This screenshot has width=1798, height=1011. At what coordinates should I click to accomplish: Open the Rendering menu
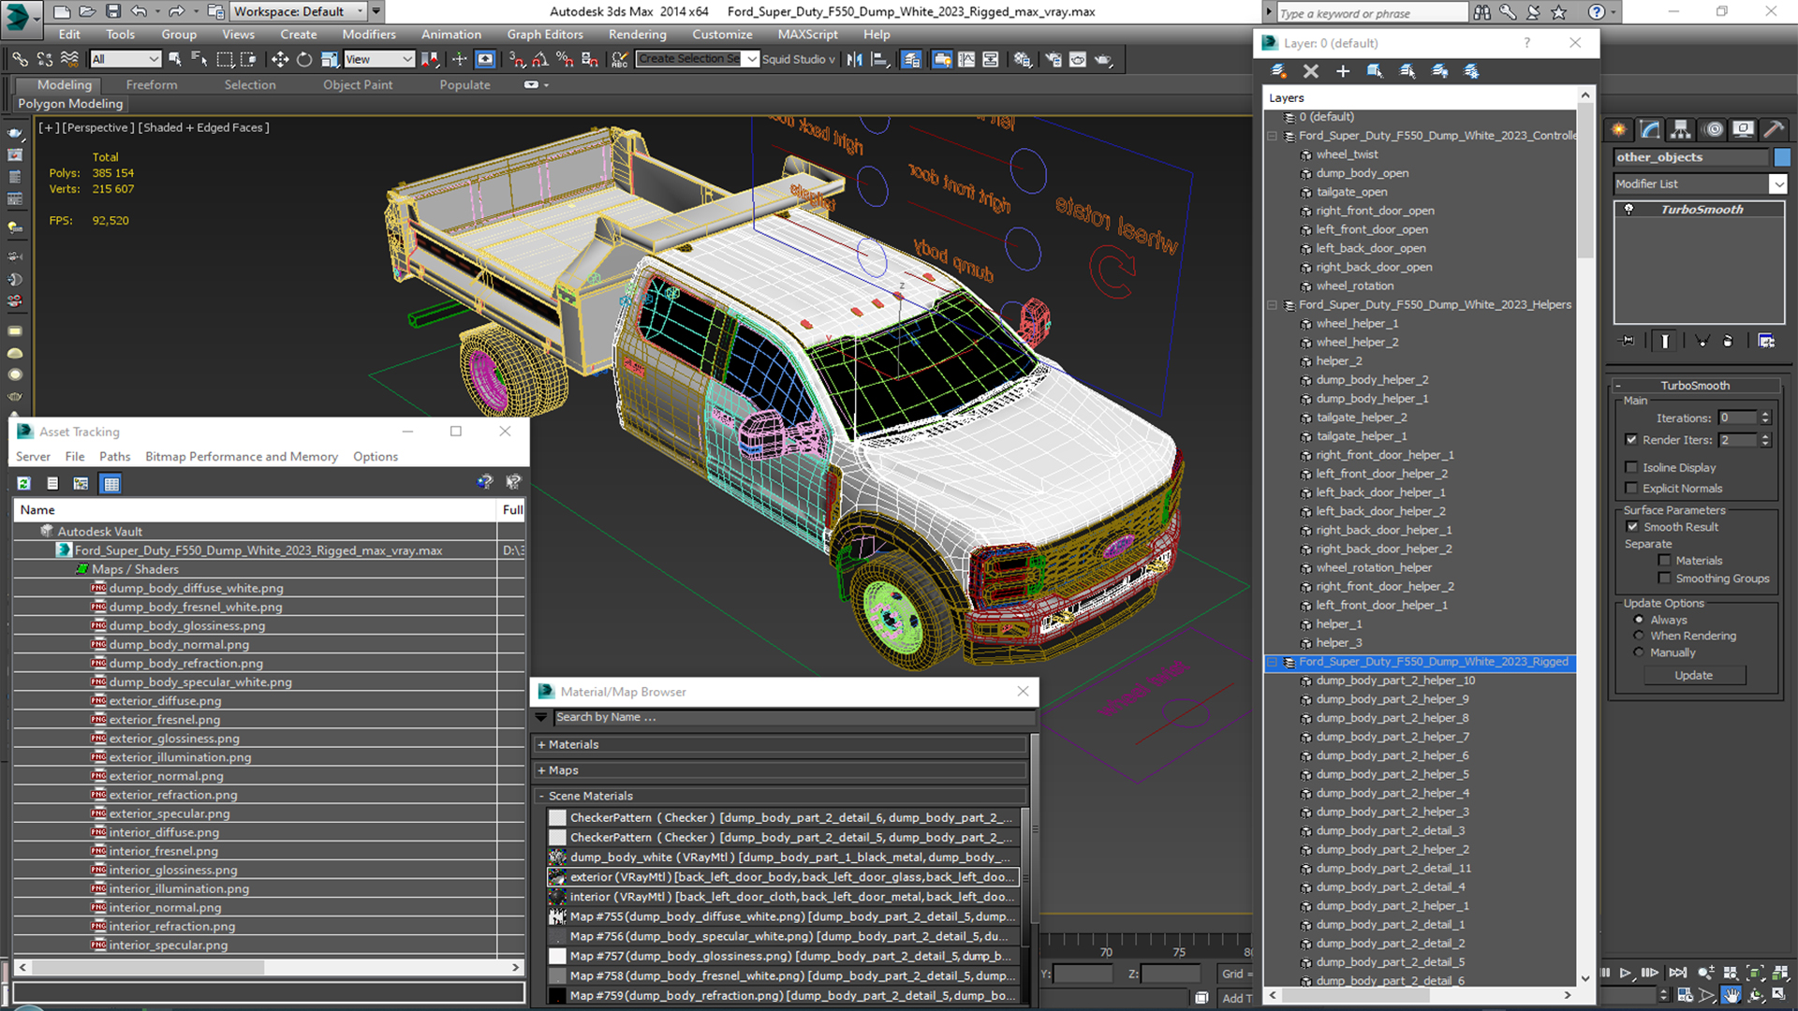pyautogui.click(x=637, y=34)
